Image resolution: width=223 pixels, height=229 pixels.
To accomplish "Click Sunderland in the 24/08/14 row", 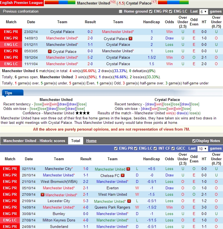I will point(59,226).
